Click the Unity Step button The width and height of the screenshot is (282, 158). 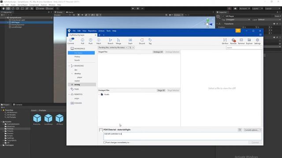tap(142, 8)
